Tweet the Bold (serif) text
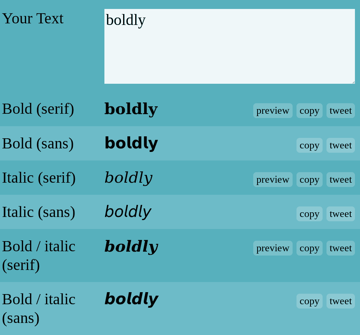 [x=341, y=110]
